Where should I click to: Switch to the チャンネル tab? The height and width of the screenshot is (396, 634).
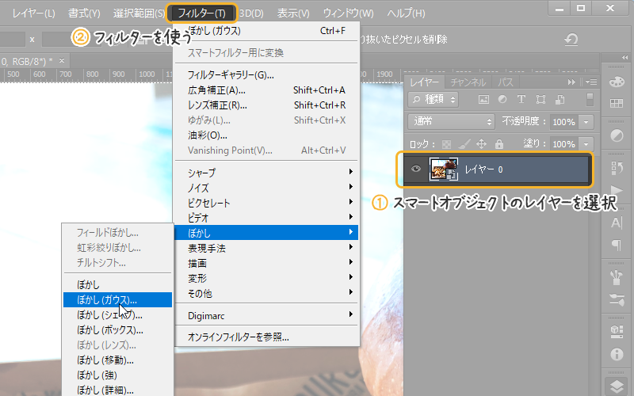click(468, 82)
